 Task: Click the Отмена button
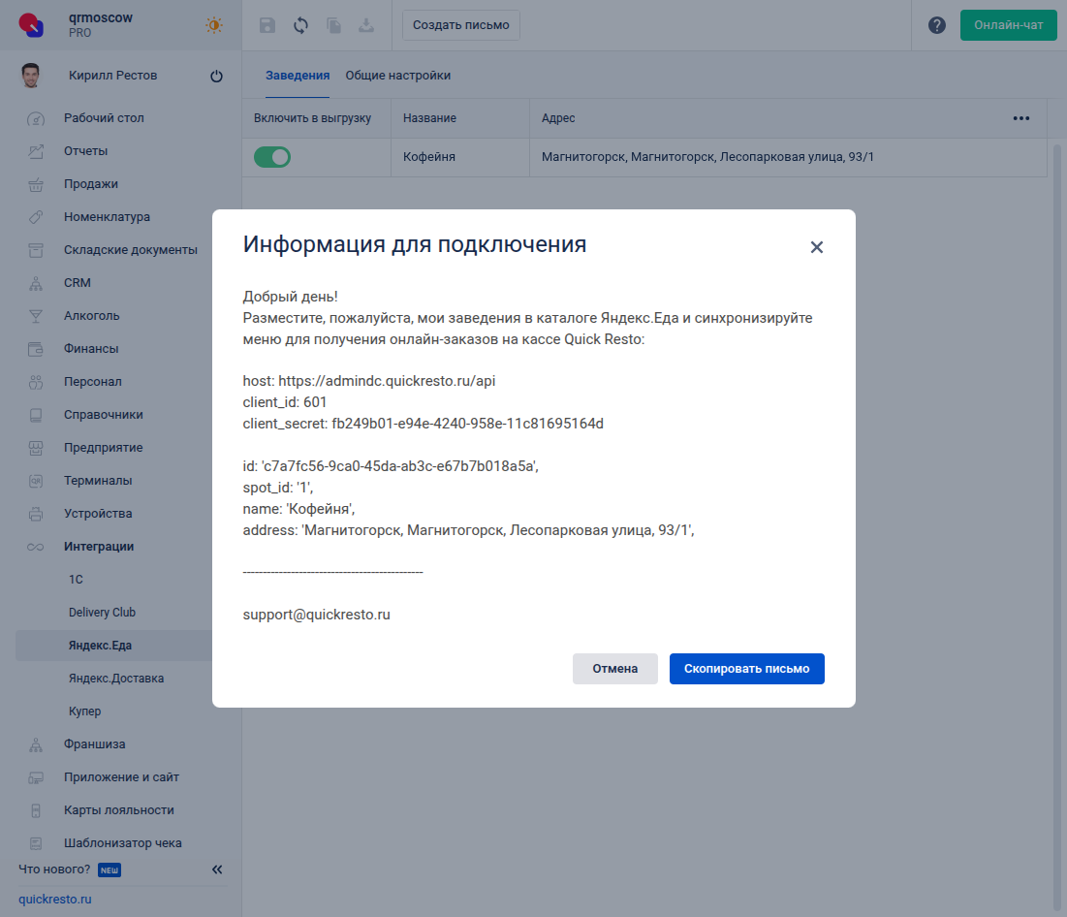614,669
